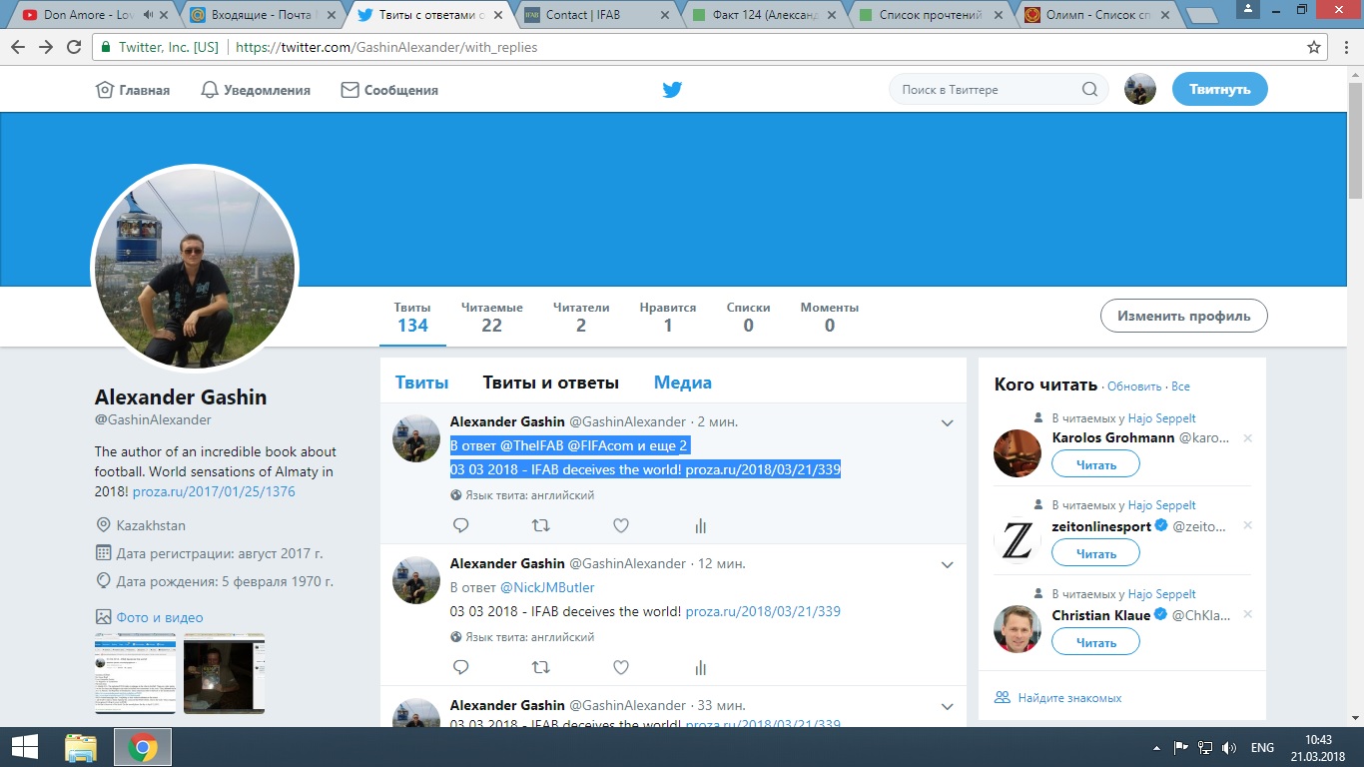This screenshot has height=767, width=1364.
Task: Open Найдите знакомых link
Action: 1069,698
